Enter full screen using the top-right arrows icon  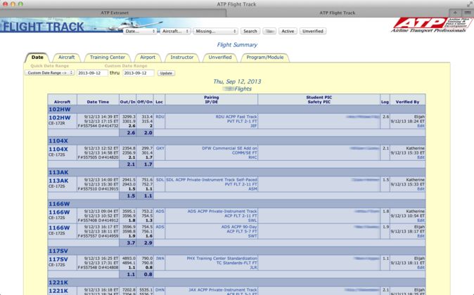point(469,4)
